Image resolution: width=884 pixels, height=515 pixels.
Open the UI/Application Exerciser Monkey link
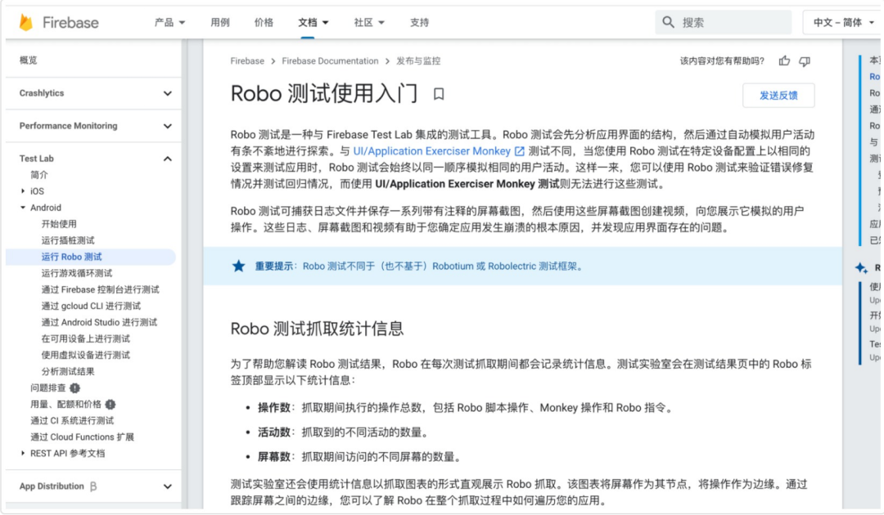(x=432, y=150)
